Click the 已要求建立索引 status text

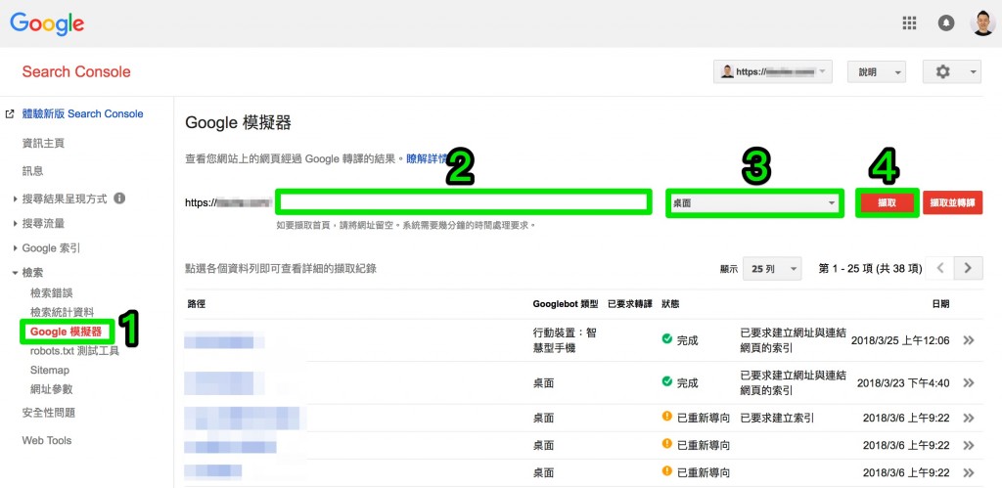point(776,418)
